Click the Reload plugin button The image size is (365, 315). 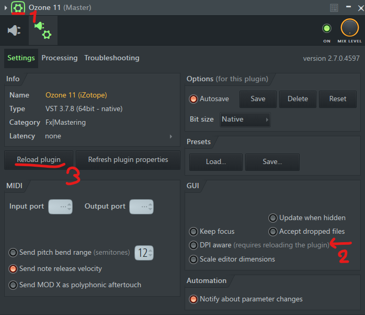[39, 160]
